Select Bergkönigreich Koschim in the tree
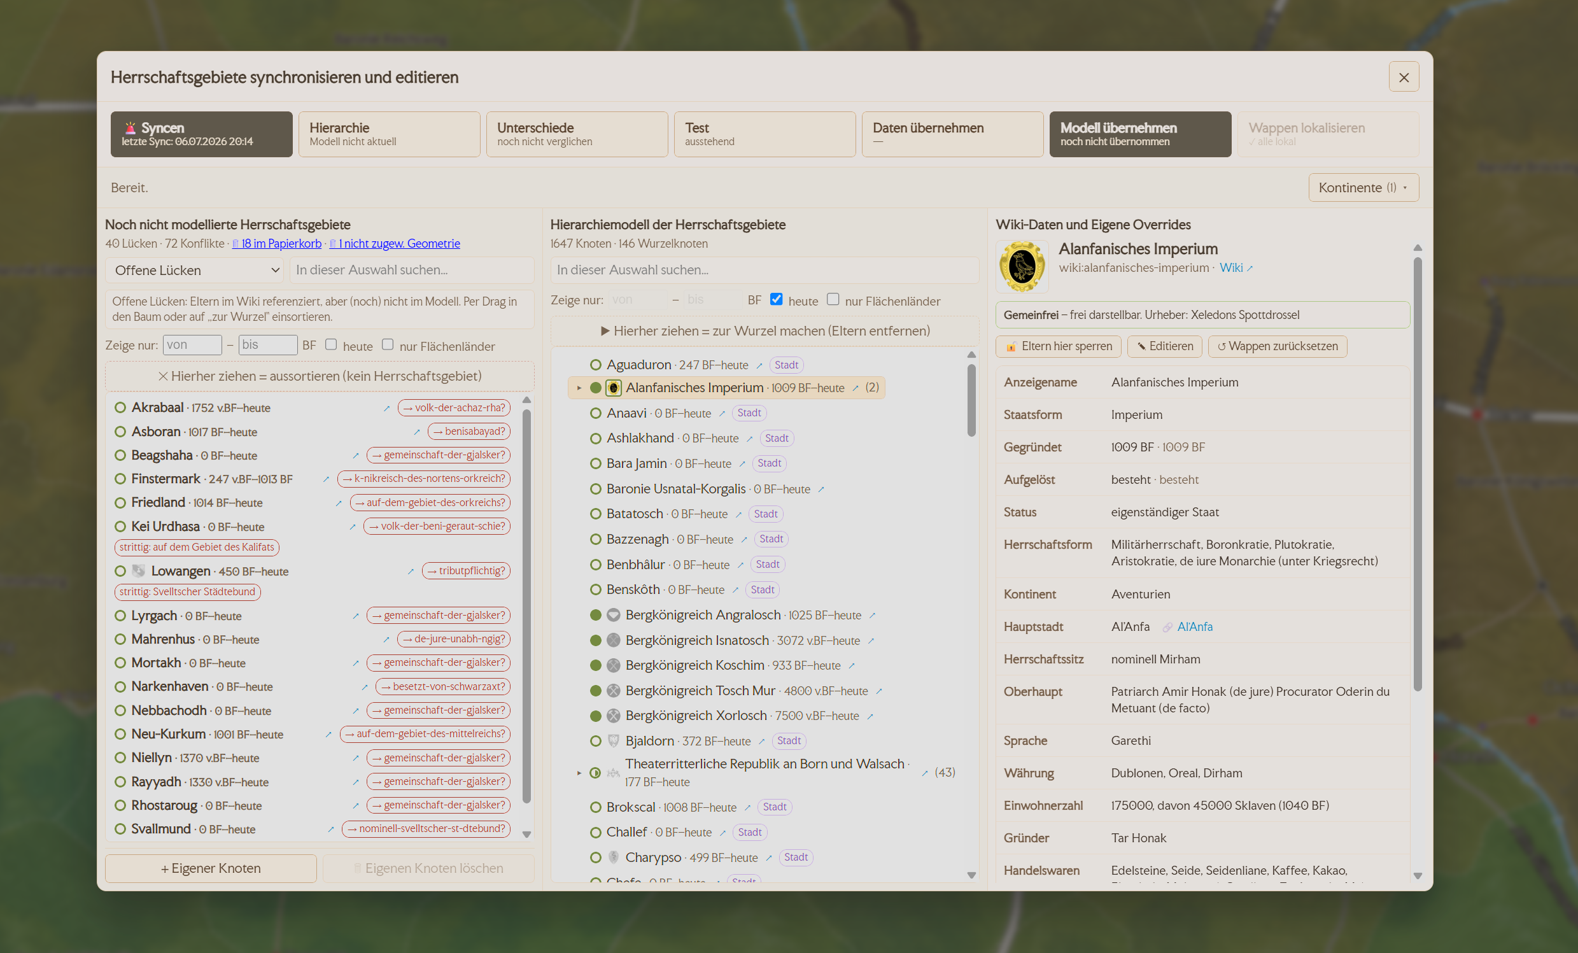This screenshot has height=953, width=1578. tap(695, 665)
